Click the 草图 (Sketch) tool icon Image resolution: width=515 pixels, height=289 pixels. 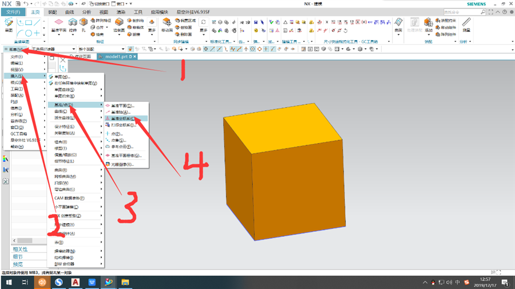pos(9,23)
